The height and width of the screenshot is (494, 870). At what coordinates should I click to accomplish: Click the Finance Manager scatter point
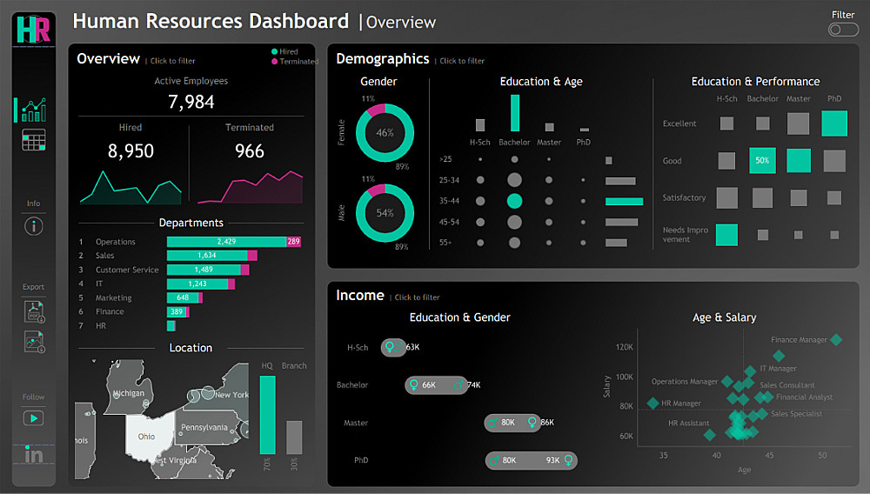tap(836, 340)
